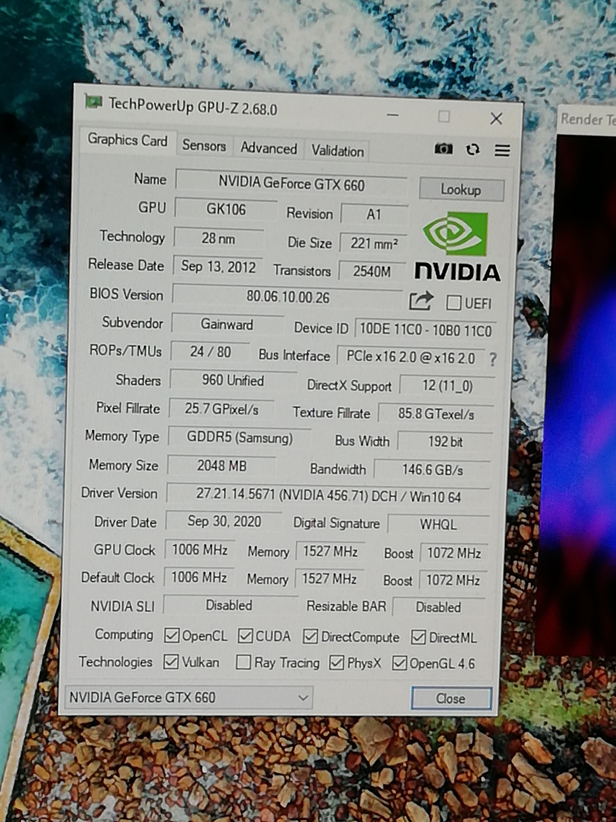Toggle the CUDA checkbox

click(x=245, y=636)
